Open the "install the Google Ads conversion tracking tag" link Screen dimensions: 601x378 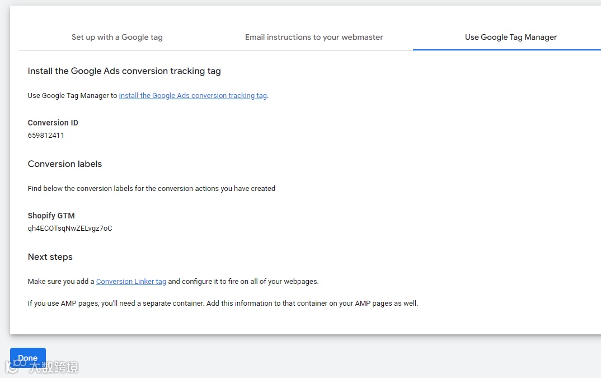point(192,96)
